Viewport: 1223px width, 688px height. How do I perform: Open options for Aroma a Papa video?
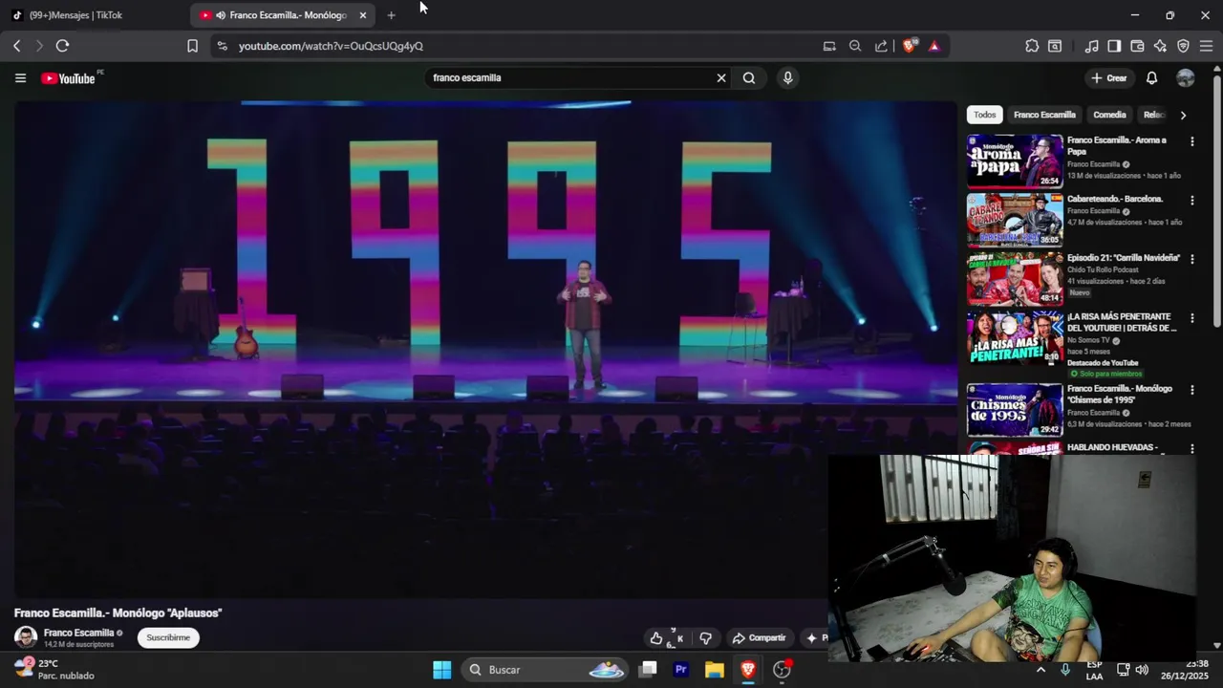(1191, 141)
